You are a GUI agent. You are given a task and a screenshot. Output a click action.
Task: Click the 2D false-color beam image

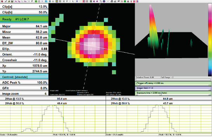[x=92, y=49]
